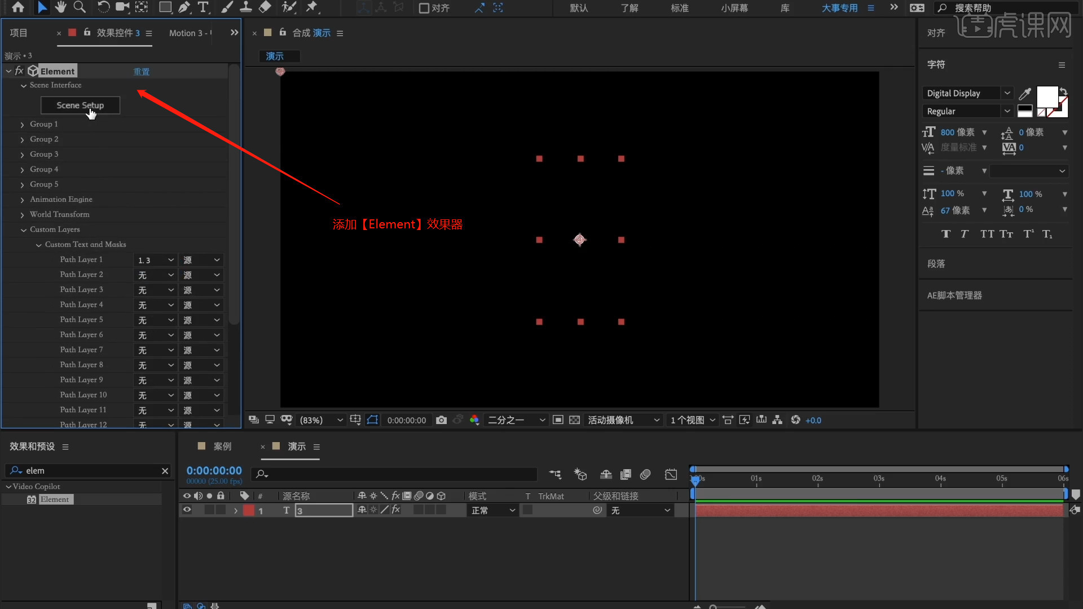Select the Eraser tool
Viewport: 1083px width, 609px height.
[x=265, y=7]
